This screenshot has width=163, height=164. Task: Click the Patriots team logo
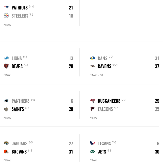point(6,7)
